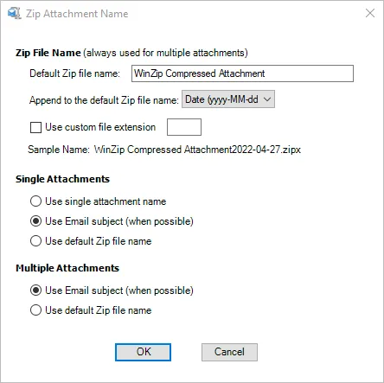Click the Multiple Attachments section heading
This screenshot has height=383, width=384.
coord(67,268)
